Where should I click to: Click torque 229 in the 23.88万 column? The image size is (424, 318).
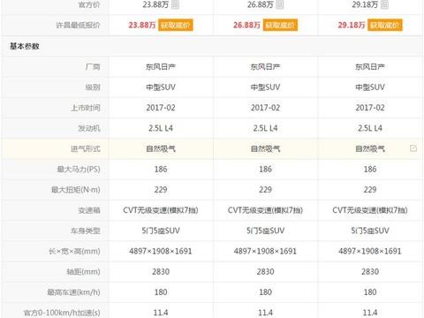point(161,190)
